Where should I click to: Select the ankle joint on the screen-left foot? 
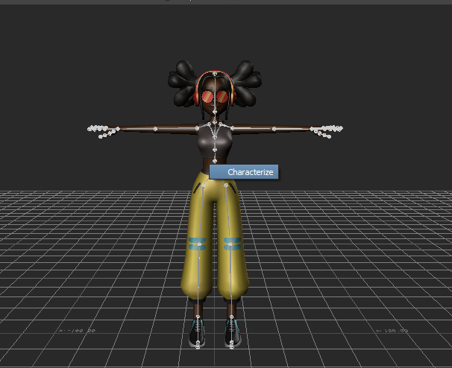coord(198,317)
